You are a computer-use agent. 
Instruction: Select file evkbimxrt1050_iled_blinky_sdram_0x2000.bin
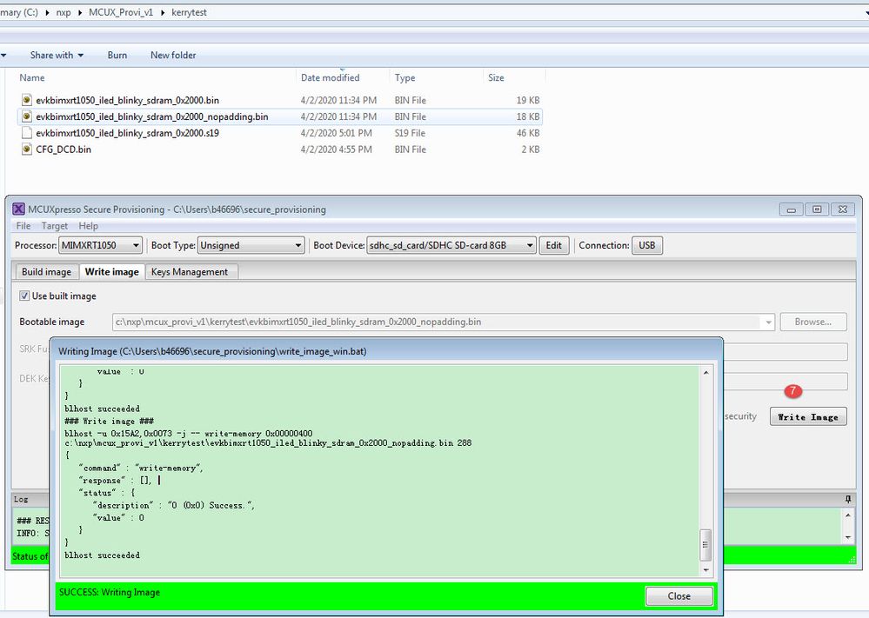tap(128, 100)
